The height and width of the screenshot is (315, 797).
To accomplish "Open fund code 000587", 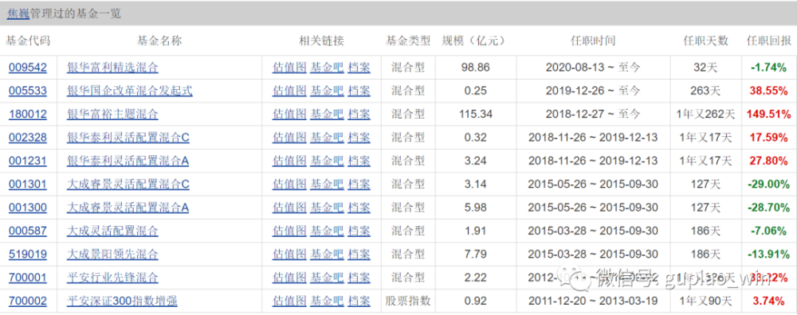I will [x=27, y=231].
